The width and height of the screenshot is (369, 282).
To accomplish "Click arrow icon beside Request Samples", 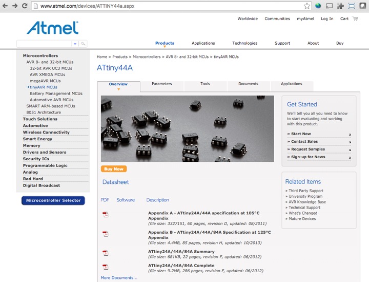I will coord(350,150).
